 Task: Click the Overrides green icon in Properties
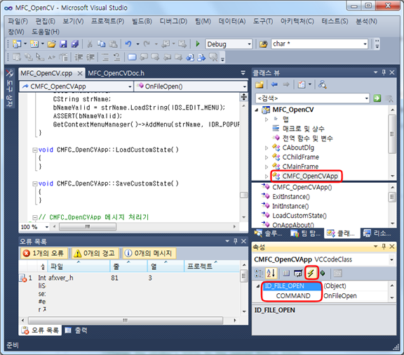[323, 273]
